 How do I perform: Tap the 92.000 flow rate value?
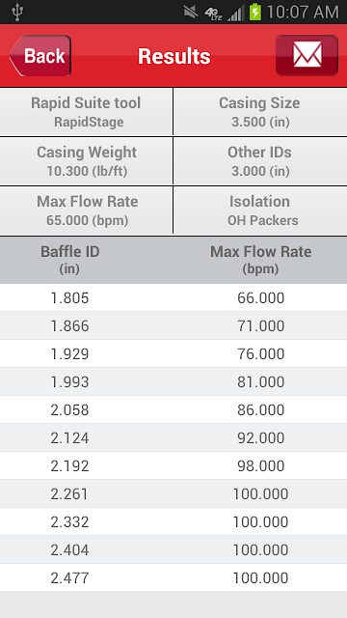(260, 437)
